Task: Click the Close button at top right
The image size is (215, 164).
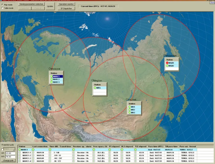Action: (x=212, y=3)
